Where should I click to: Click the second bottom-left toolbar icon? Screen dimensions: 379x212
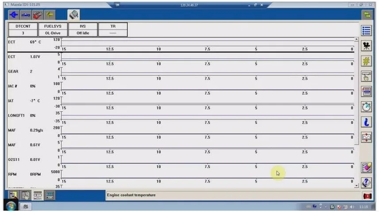[x=26, y=195]
